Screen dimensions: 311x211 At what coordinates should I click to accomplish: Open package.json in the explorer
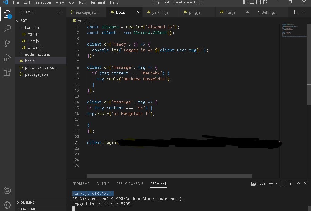(36, 74)
